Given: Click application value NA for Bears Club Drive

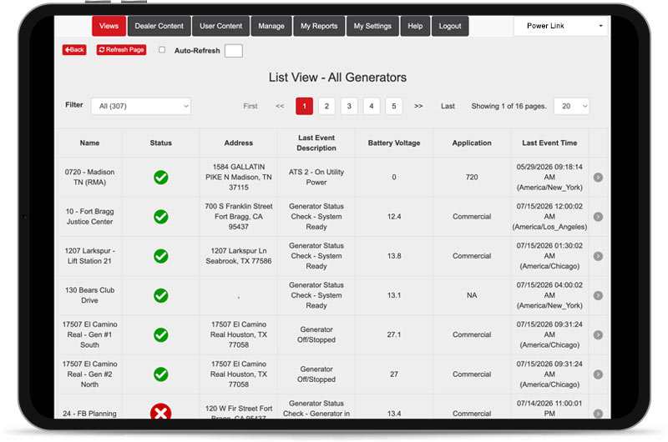Looking at the screenshot, I should [472, 295].
